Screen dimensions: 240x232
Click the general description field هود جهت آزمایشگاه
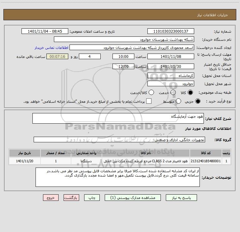[x=118, y=118]
